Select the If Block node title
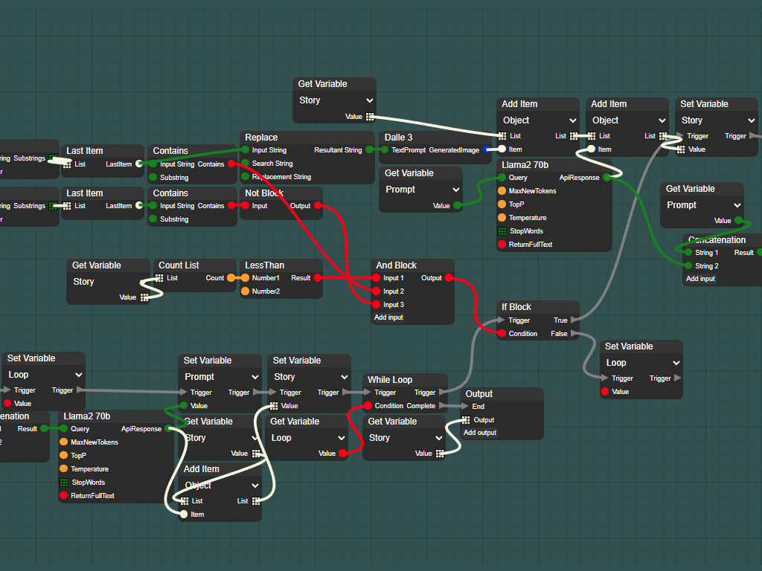The width and height of the screenshot is (762, 571). tap(516, 307)
